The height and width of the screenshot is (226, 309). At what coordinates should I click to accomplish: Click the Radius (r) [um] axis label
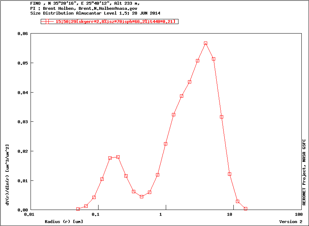coord(64,222)
